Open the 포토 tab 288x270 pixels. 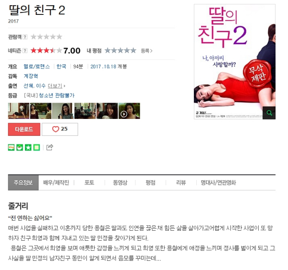tap(89, 183)
